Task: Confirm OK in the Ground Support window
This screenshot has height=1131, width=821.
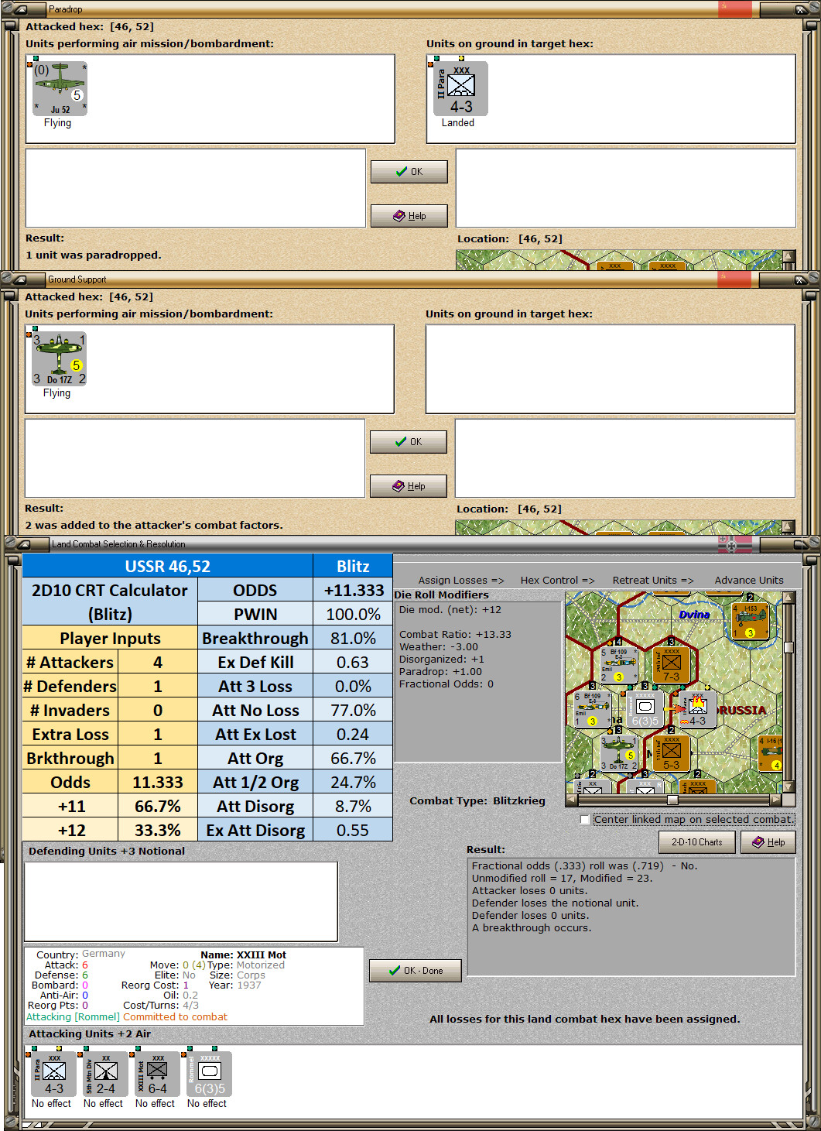Action: click(409, 442)
